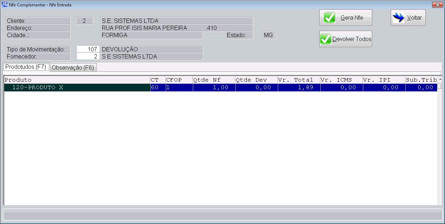
Task: Open the application icon in the title bar
Action: pos(5,5)
